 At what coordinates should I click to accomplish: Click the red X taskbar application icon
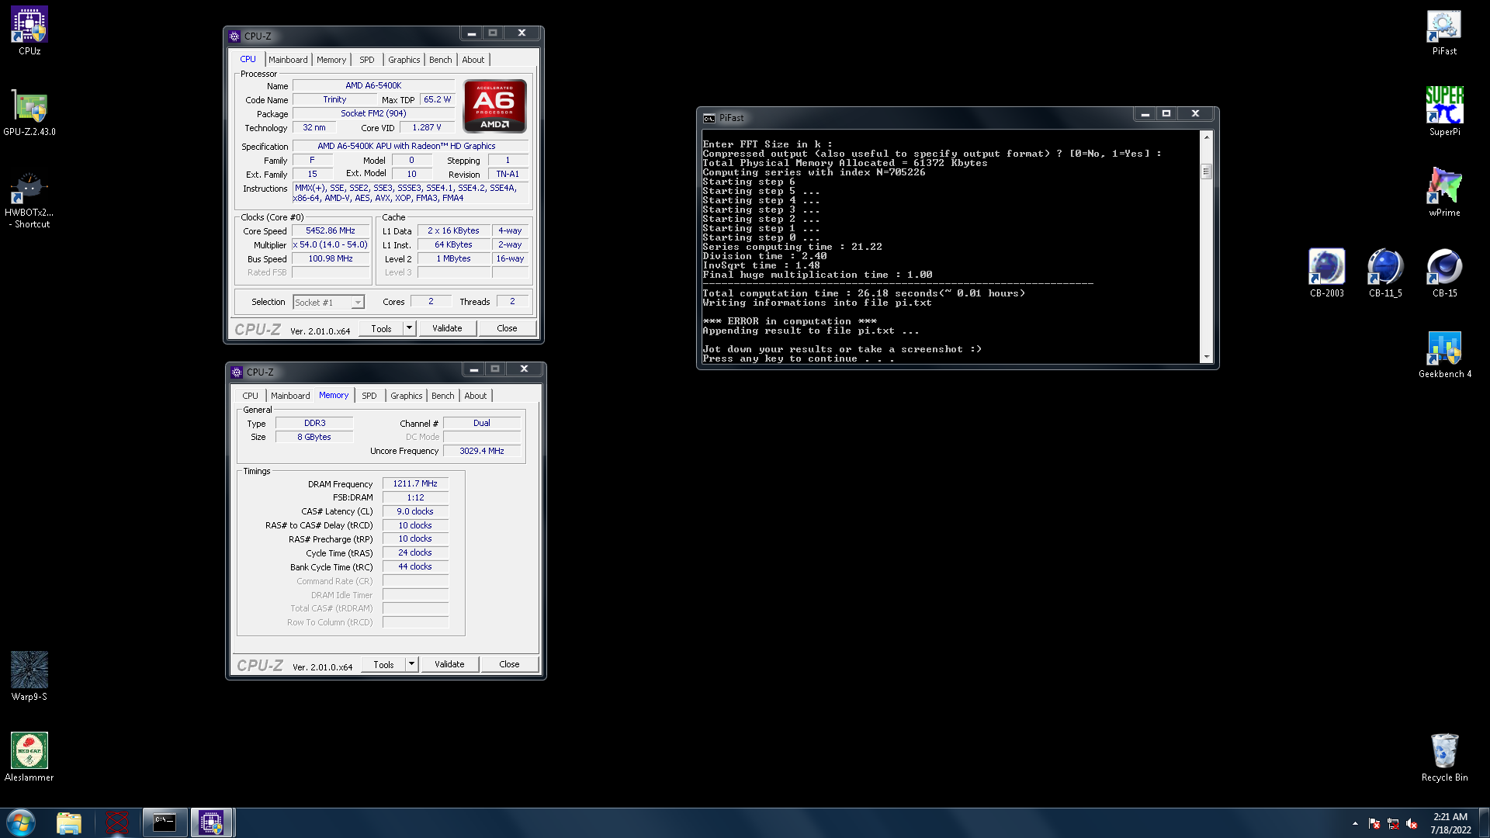click(x=117, y=822)
